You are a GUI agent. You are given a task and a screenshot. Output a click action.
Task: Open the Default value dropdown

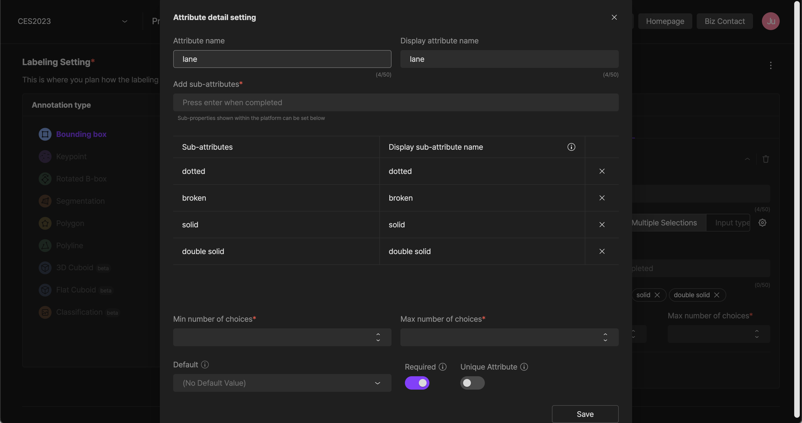pyautogui.click(x=282, y=383)
